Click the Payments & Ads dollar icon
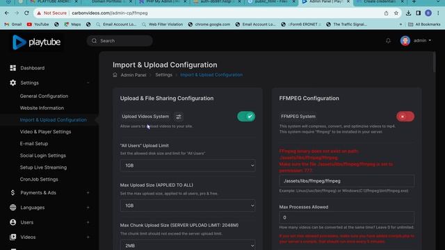The height and width of the screenshot is (250, 445). point(13,193)
